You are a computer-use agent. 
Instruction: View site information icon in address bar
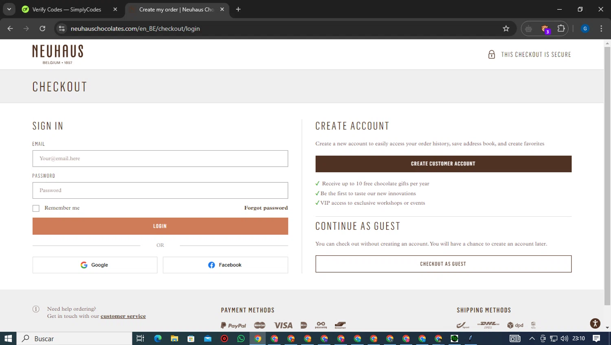pyautogui.click(x=62, y=29)
